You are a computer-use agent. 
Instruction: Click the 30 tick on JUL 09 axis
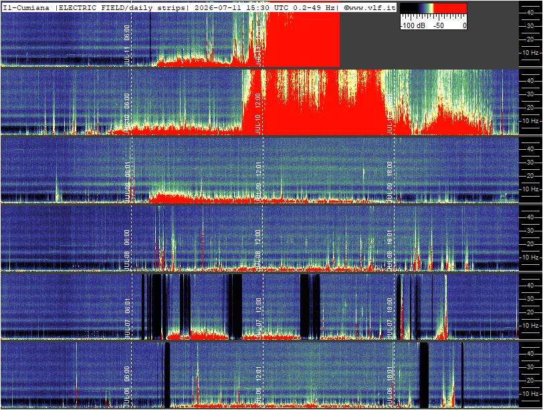tap(530, 163)
